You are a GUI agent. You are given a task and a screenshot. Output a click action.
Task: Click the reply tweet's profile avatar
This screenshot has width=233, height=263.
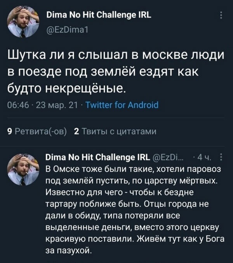click(23, 168)
